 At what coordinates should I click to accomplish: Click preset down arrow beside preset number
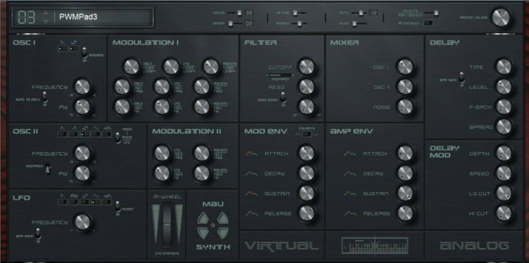(x=44, y=21)
